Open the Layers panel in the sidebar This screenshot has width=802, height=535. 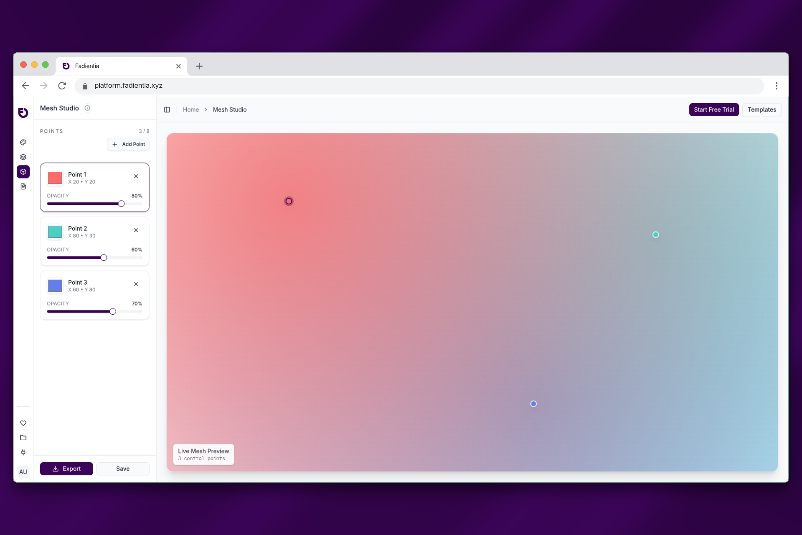coord(23,157)
